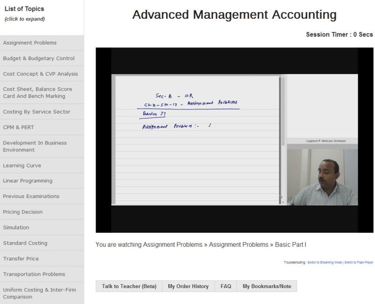Click the Talk to Teacher (Beta) button
The height and width of the screenshot is (304, 375).
point(129,286)
